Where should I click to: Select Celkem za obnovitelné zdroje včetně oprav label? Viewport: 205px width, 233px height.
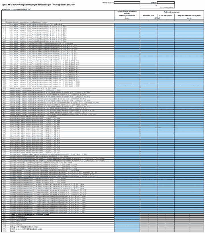[x=26, y=229]
